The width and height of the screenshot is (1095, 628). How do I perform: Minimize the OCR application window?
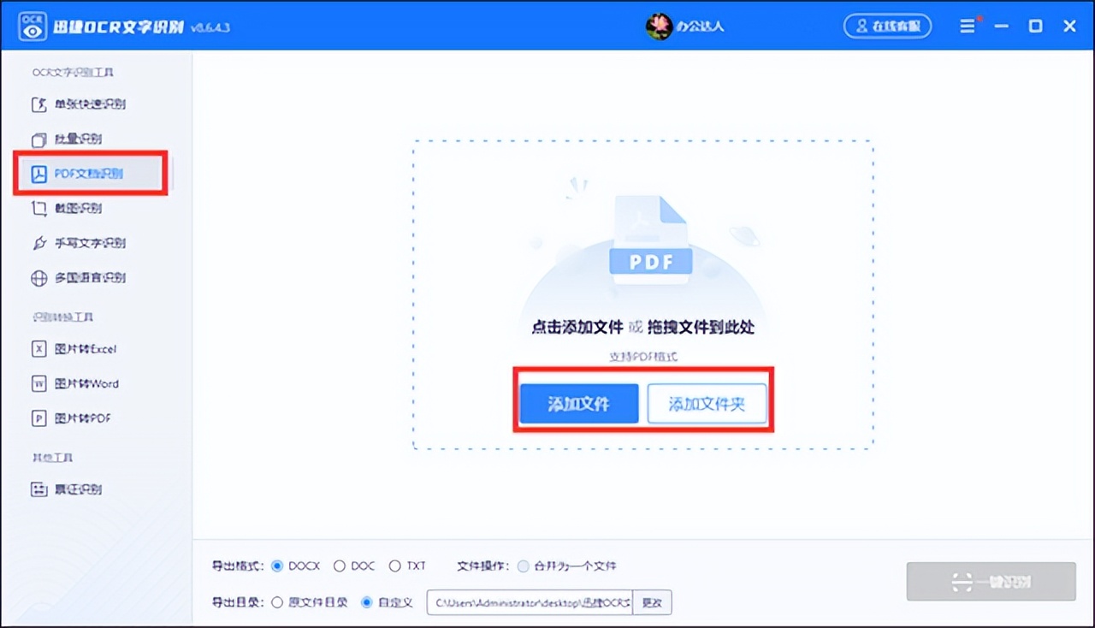tap(1002, 27)
